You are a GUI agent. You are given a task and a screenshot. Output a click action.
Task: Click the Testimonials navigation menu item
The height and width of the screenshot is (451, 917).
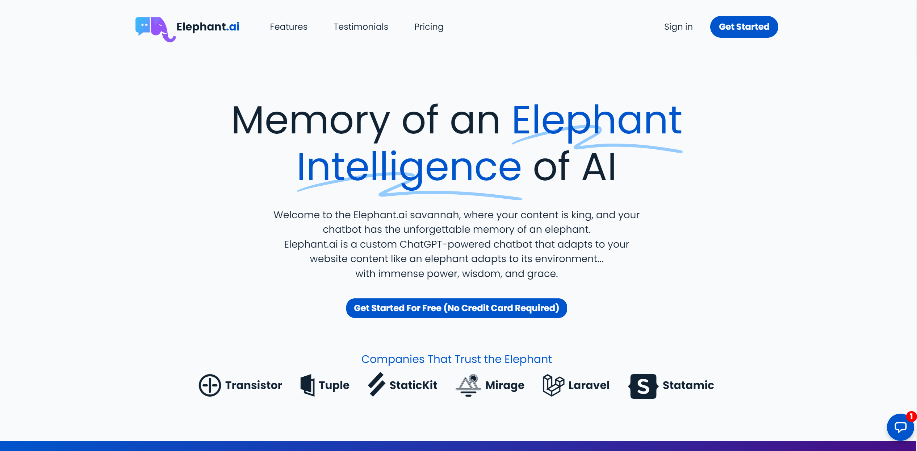[361, 26]
